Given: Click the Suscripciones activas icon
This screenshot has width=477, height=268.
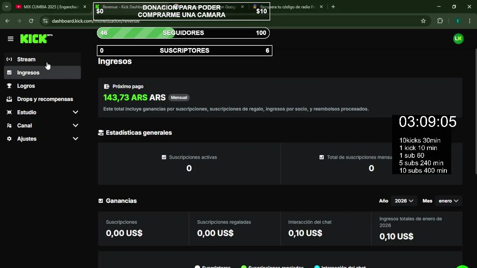Looking at the screenshot, I should point(164,157).
